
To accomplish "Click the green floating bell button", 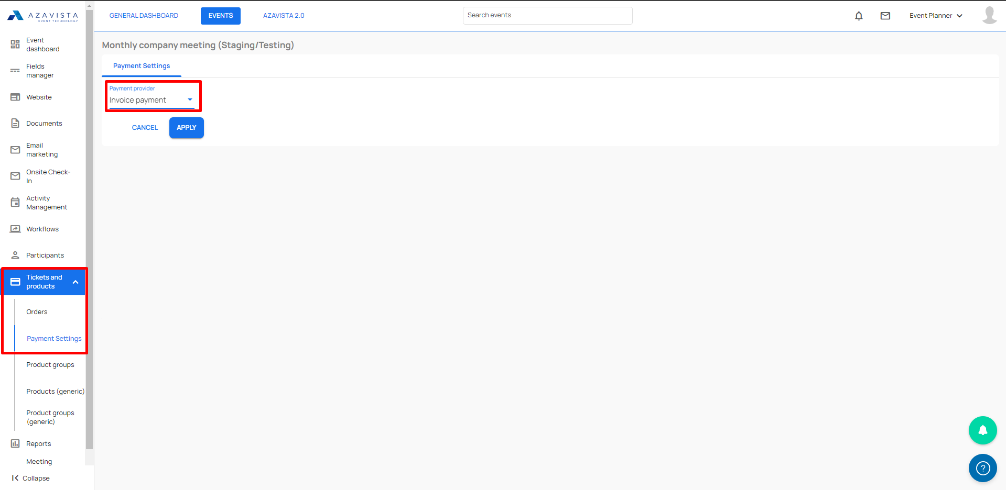I will click(x=983, y=430).
